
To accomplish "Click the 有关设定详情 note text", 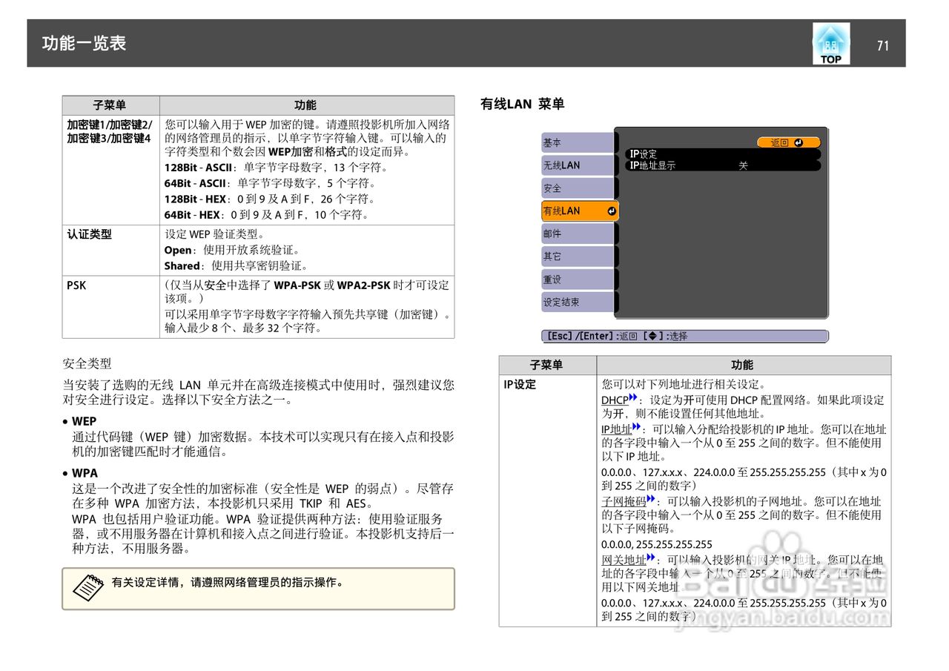I will (228, 583).
